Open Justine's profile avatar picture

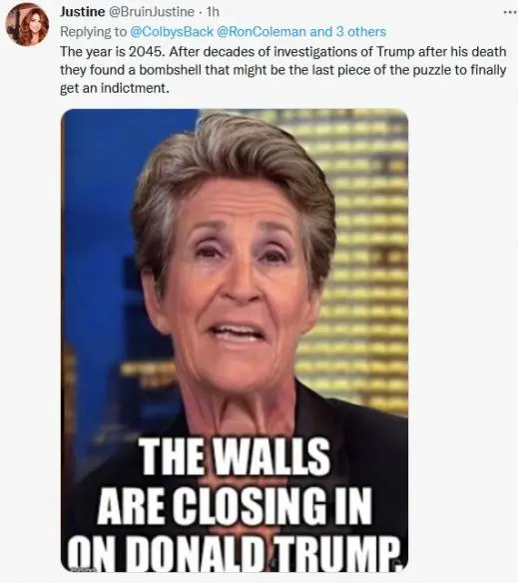tap(27, 25)
